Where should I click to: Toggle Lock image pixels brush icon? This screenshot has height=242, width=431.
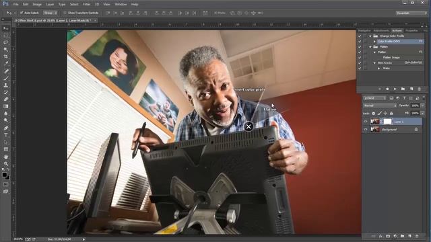pyautogui.click(x=379, y=113)
